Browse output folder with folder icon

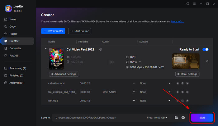pos(177,118)
